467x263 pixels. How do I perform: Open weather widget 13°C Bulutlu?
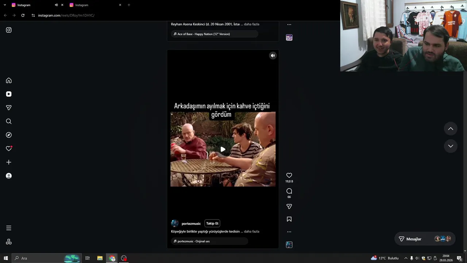385,258
